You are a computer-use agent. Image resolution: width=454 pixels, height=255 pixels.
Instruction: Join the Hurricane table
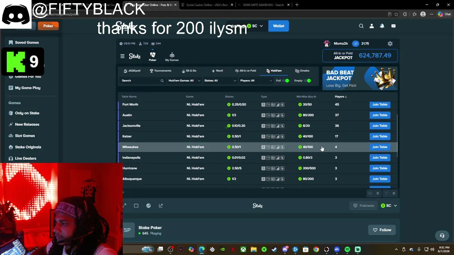point(380,168)
